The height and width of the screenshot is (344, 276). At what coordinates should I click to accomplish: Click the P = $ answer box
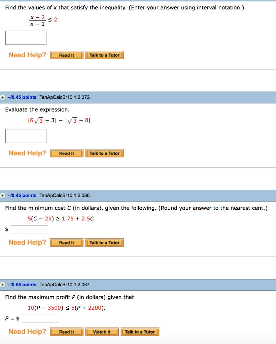pyautogui.click(x=40, y=318)
